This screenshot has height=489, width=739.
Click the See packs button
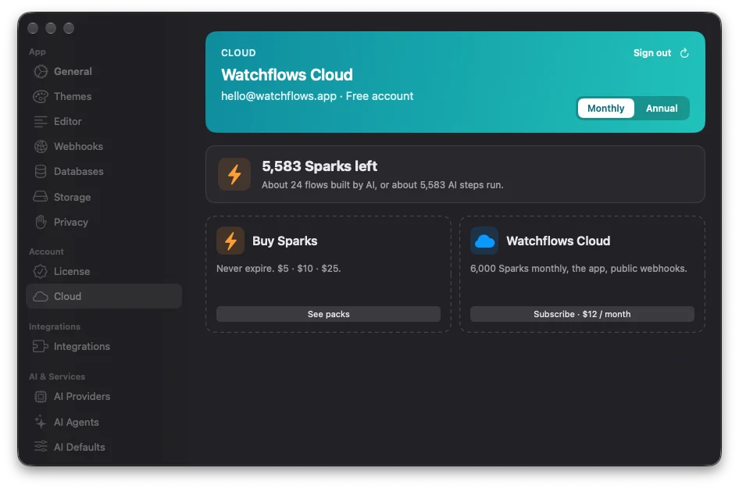[329, 314]
